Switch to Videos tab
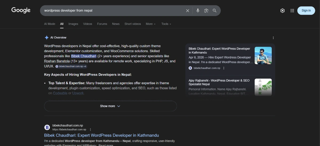This screenshot has height=146, width=320. coord(87,24)
